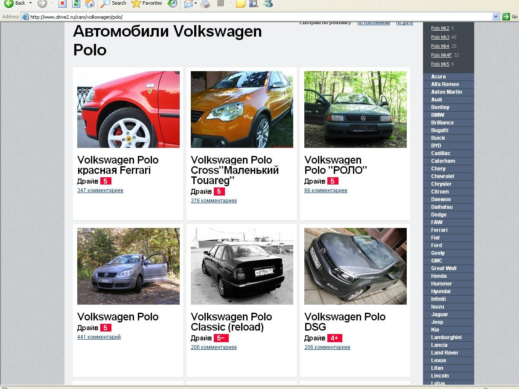Open the Polo Mk5 generation link
The image size is (519, 389).
[440, 64]
